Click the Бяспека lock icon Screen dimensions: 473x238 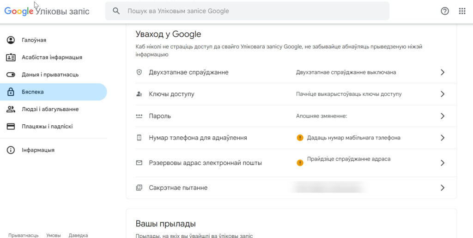pyautogui.click(x=11, y=92)
